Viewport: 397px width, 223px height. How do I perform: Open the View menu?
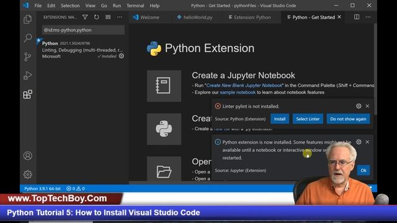[x=90, y=6]
